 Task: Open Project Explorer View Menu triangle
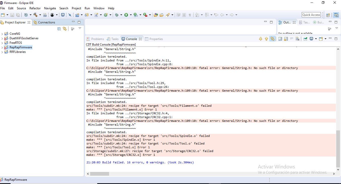click(x=80, y=28)
